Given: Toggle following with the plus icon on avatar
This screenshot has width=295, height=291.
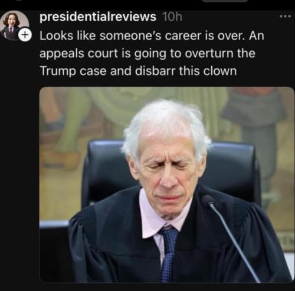Looking at the screenshot, I should [x=25, y=35].
